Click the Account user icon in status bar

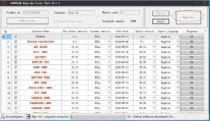[x=3, y=117]
